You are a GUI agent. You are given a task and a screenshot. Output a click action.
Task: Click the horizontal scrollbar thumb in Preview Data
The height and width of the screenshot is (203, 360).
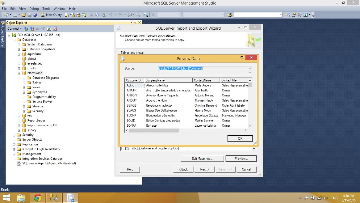pos(154,131)
